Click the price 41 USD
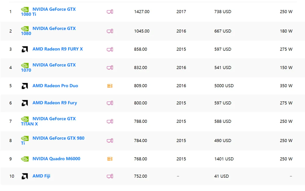 pyautogui.click(x=222, y=176)
